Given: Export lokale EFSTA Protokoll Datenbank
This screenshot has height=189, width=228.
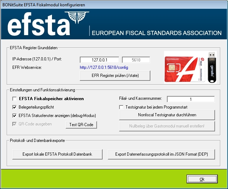Looking at the screenshot, I should pyautogui.click(x=57, y=154).
